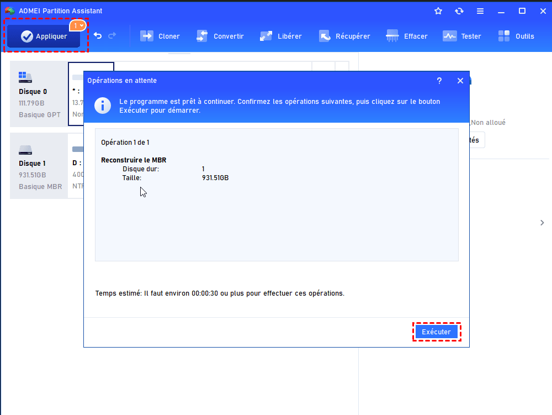This screenshot has height=415, width=552.
Task: Open the Outils menu
Action: [516, 36]
